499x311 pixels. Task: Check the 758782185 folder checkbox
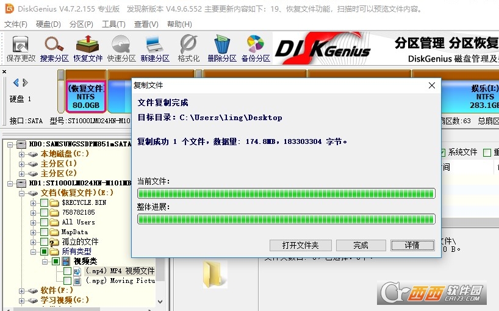(x=45, y=212)
